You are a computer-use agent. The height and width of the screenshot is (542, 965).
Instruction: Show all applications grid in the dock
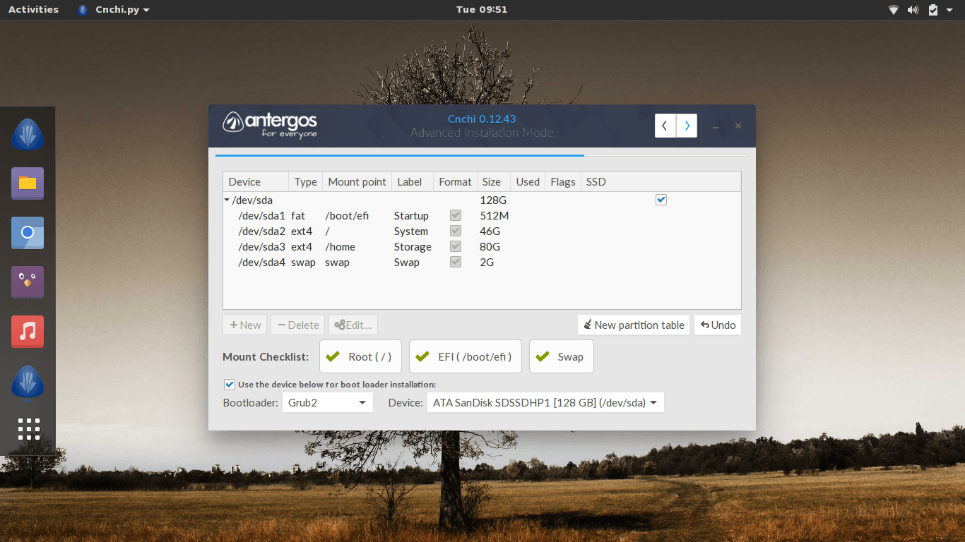29,429
